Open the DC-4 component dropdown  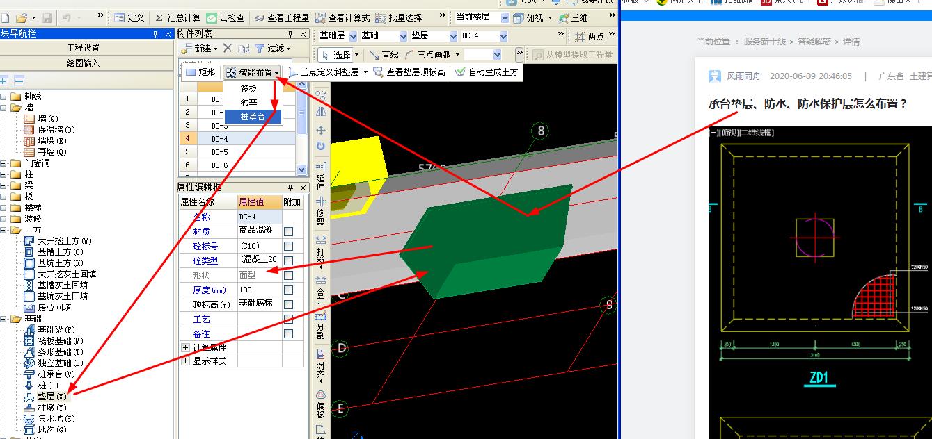(x=503, y=35)
